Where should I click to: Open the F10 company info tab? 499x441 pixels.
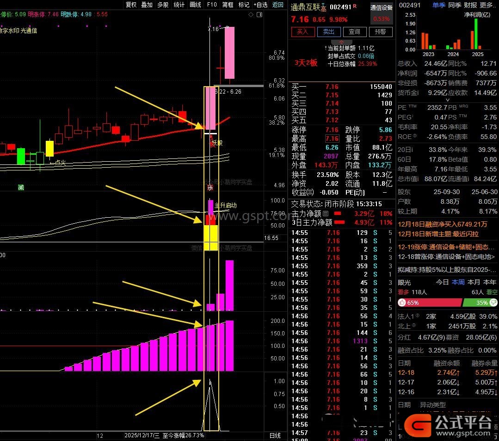[x=212, y=5]
